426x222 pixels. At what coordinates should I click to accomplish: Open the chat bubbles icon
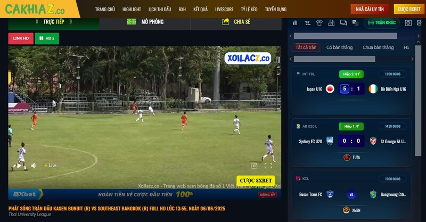pyautogui.click(x=343, y=23)
